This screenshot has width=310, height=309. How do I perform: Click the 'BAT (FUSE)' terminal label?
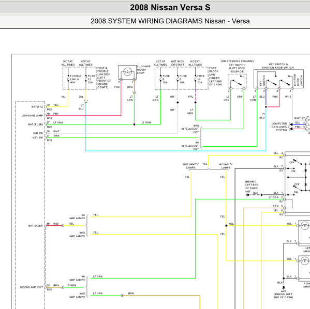[36, 125]
